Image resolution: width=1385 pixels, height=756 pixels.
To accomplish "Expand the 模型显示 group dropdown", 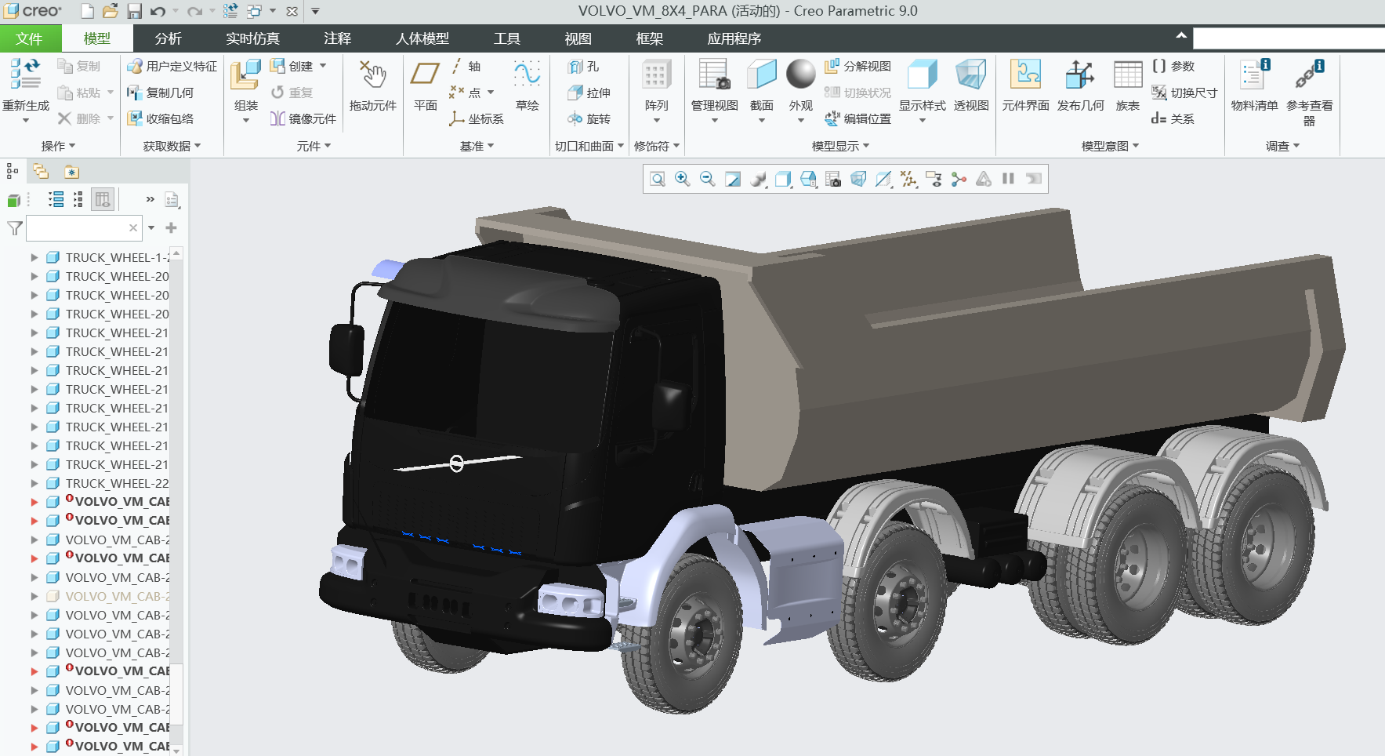I will [841, 146].
